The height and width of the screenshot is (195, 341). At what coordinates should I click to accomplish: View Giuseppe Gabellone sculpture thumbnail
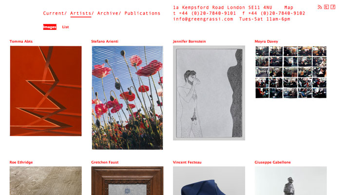pos(290,181)
